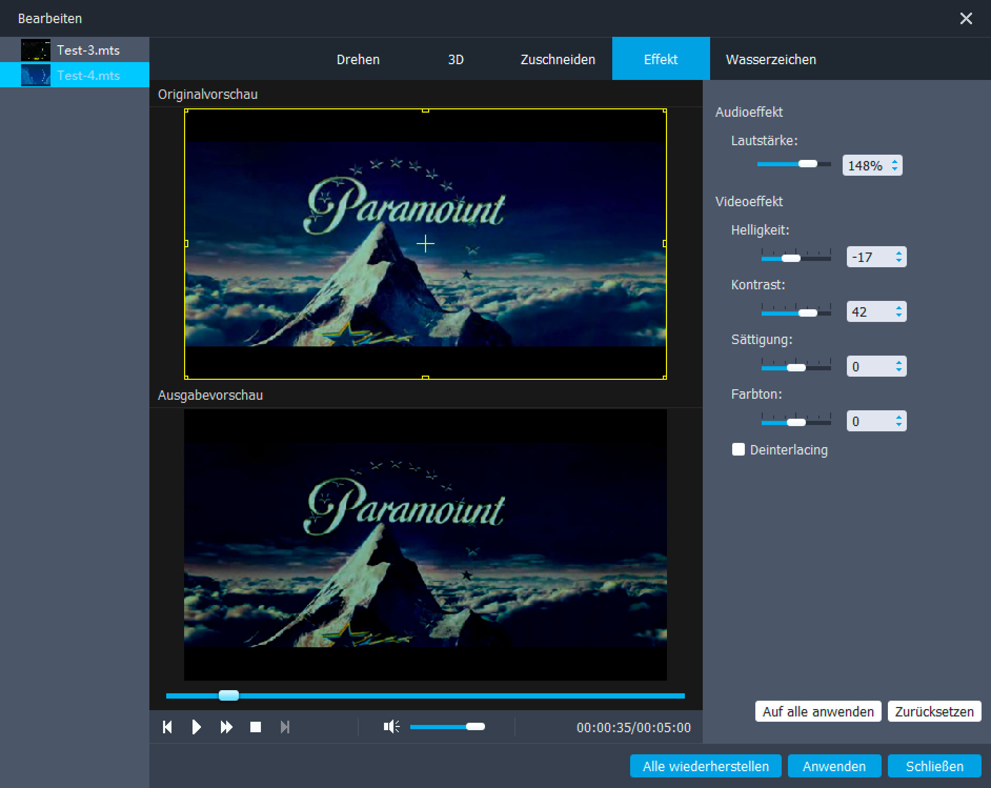Click the Sättigung slider handle
Image resolution: width=991 pixels, height=788 pixels.
(796, 368)
